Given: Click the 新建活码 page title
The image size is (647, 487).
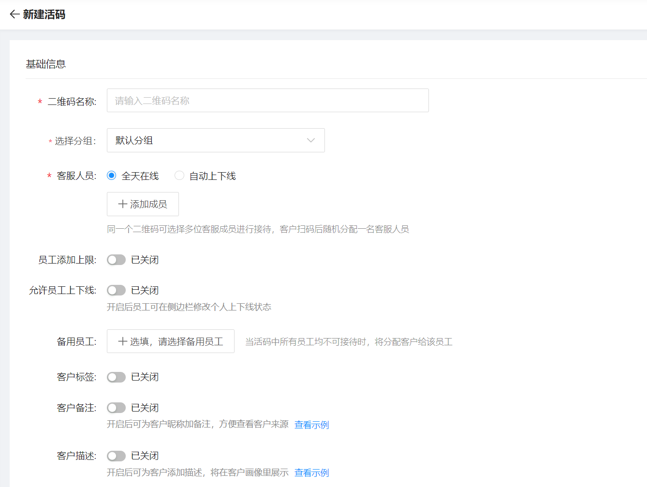Looking at the screenshot, I should coord(44,15).
